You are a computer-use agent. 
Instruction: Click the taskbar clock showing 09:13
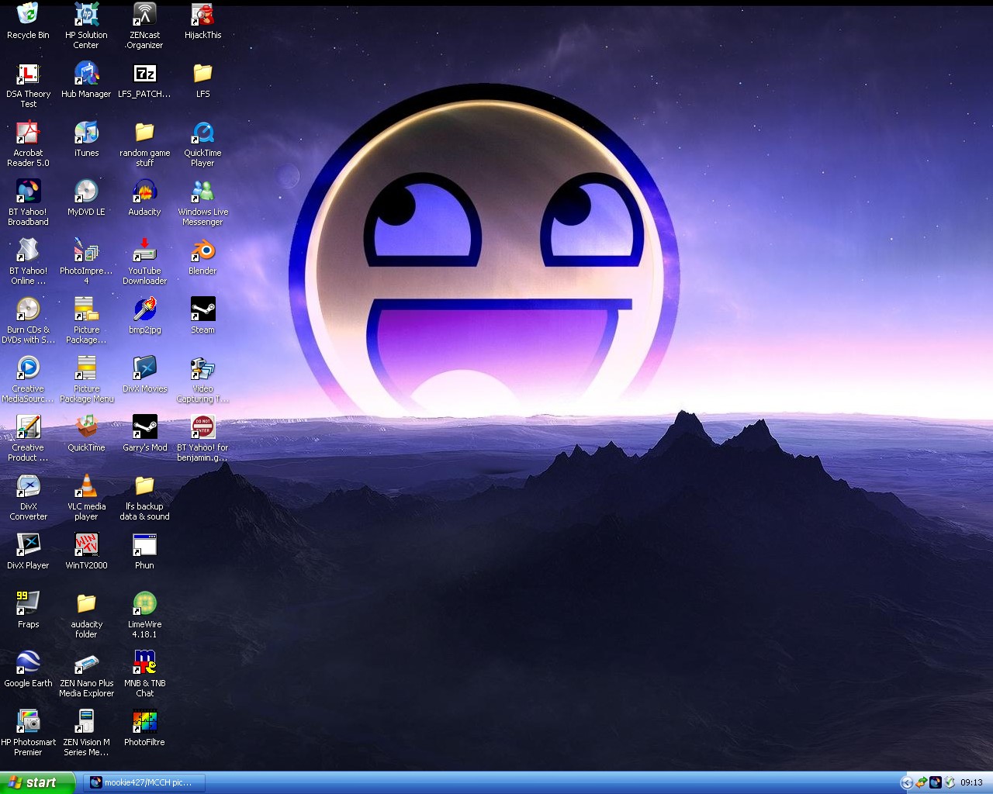click(971, 782)
